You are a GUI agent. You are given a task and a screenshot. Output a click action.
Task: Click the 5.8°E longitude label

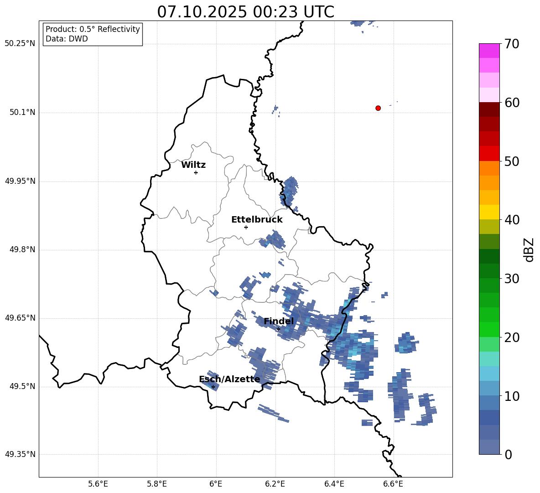[x=157, y=484]
